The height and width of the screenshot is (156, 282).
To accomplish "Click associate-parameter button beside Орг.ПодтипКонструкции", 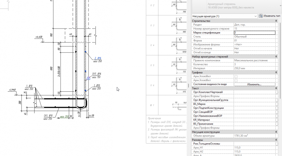I will [276, 108].
